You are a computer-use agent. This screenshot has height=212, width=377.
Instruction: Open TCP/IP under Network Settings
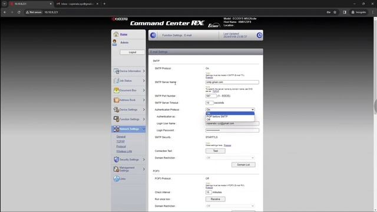[120, 141]
